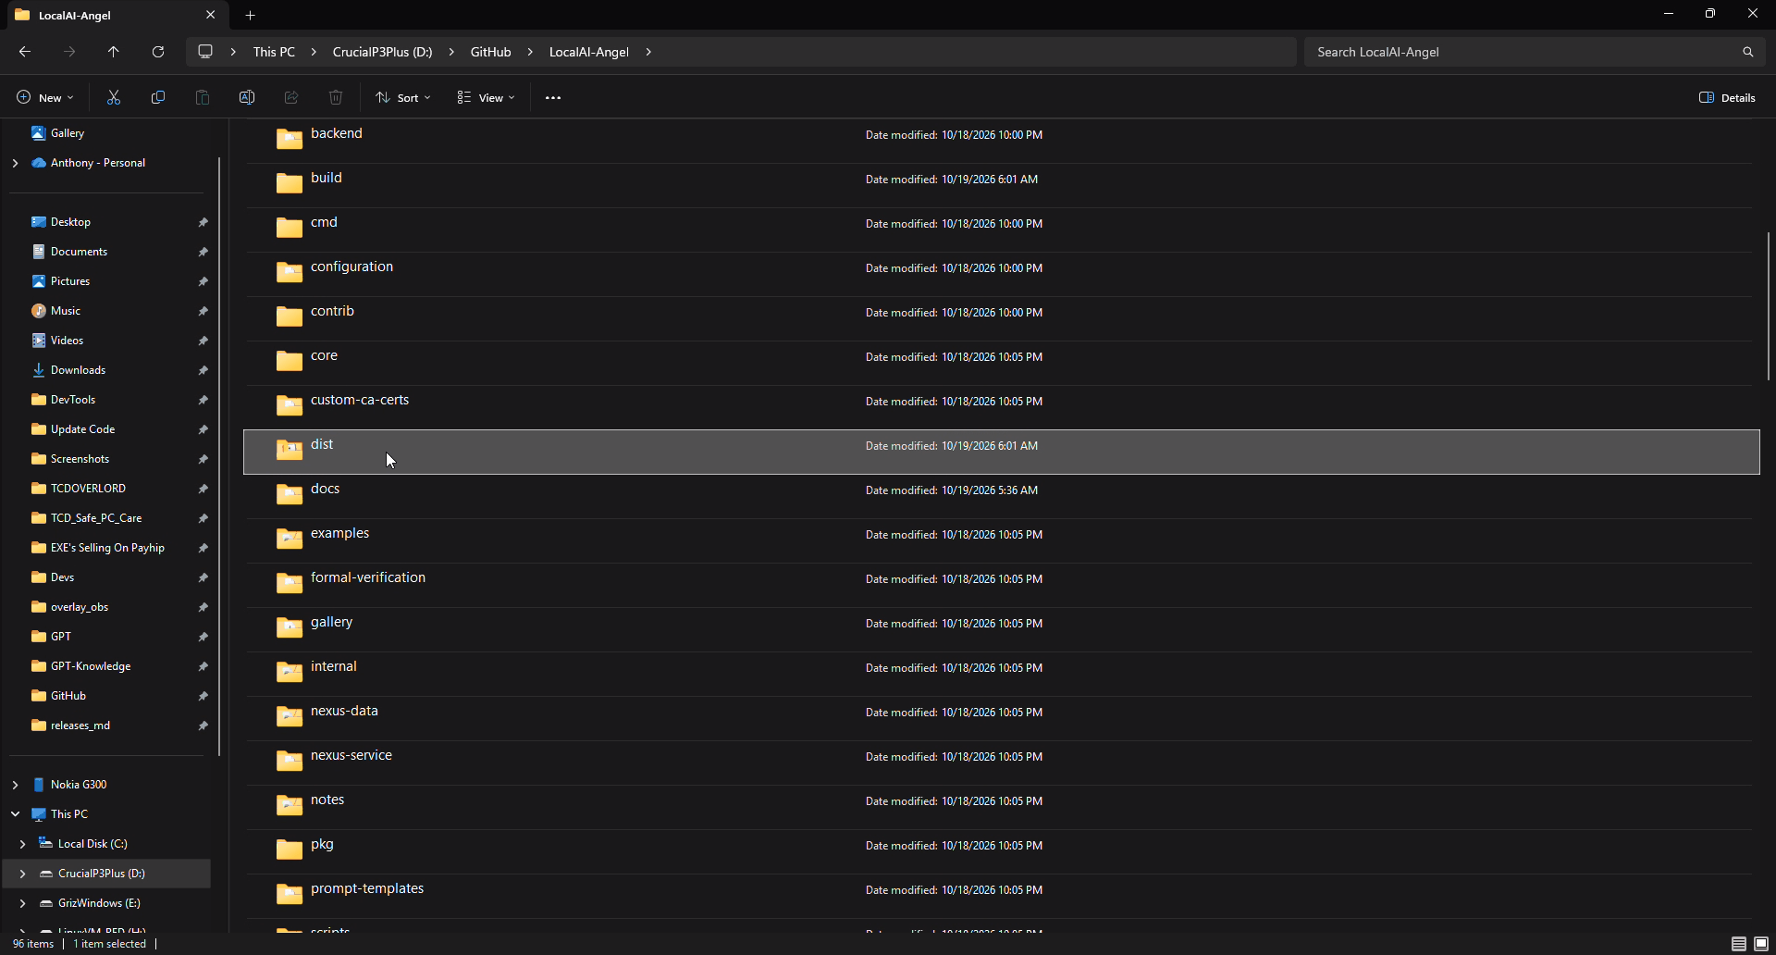Expand GrizWindows (E:) node
The width and height of the screenshot is (1776, 955).
[22, 903]
